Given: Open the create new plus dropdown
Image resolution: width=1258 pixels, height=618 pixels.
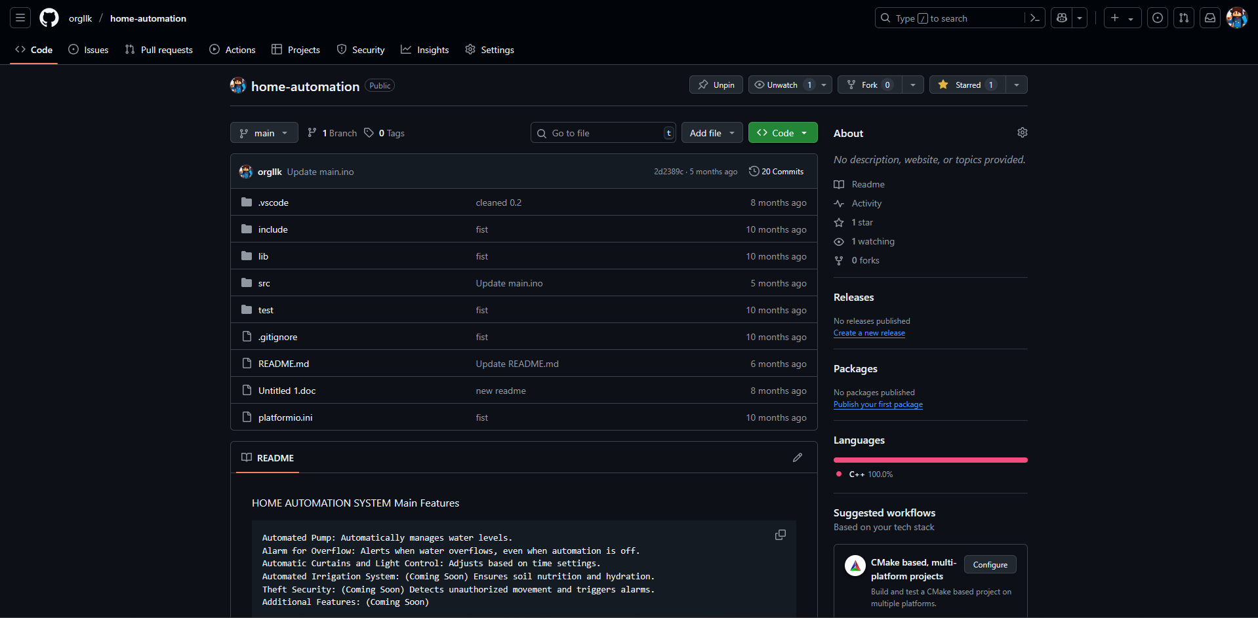Looking at the screenshot, I should (x=1122, y=18).
